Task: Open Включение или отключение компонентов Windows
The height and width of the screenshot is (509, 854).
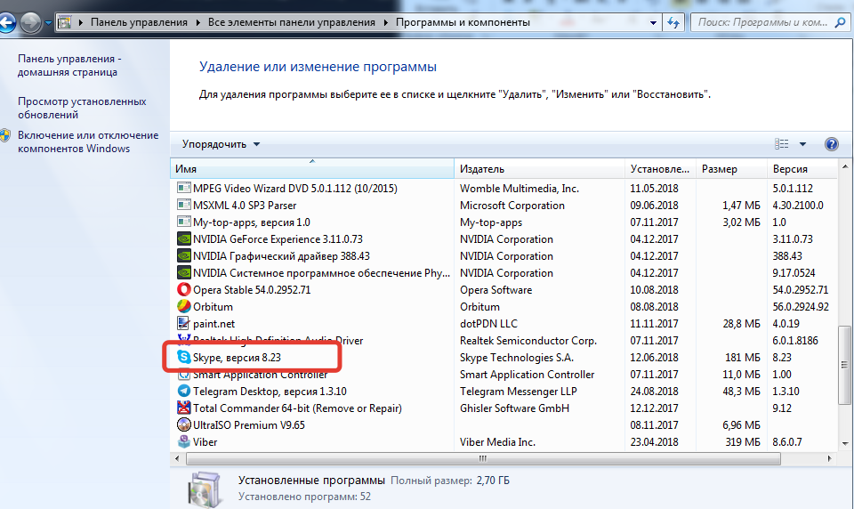Action: (87, 142)
